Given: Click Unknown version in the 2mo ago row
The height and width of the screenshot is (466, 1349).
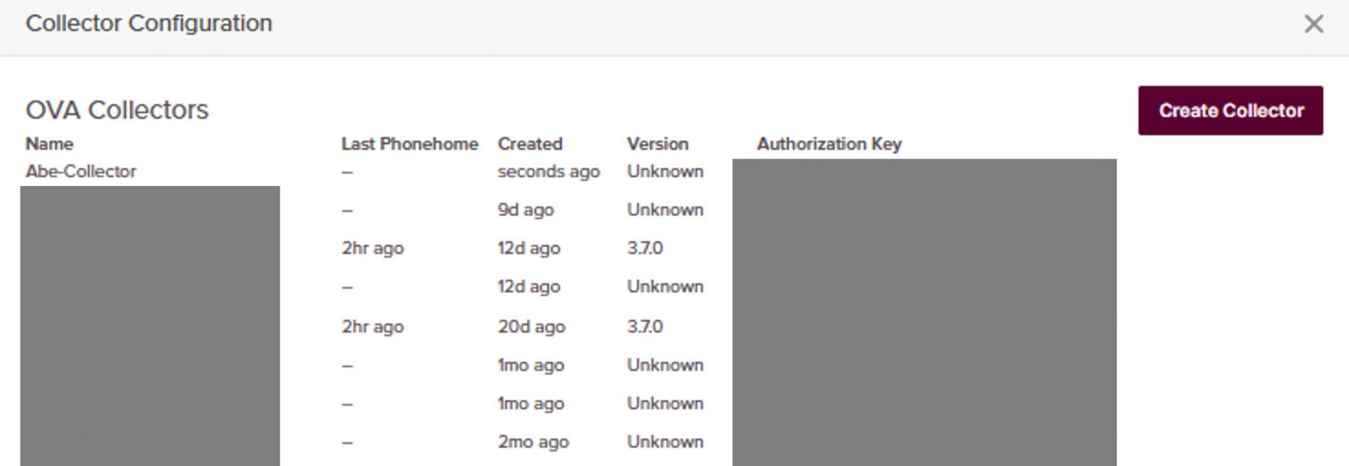Looking at the screenshot, I should coord(665,442).
